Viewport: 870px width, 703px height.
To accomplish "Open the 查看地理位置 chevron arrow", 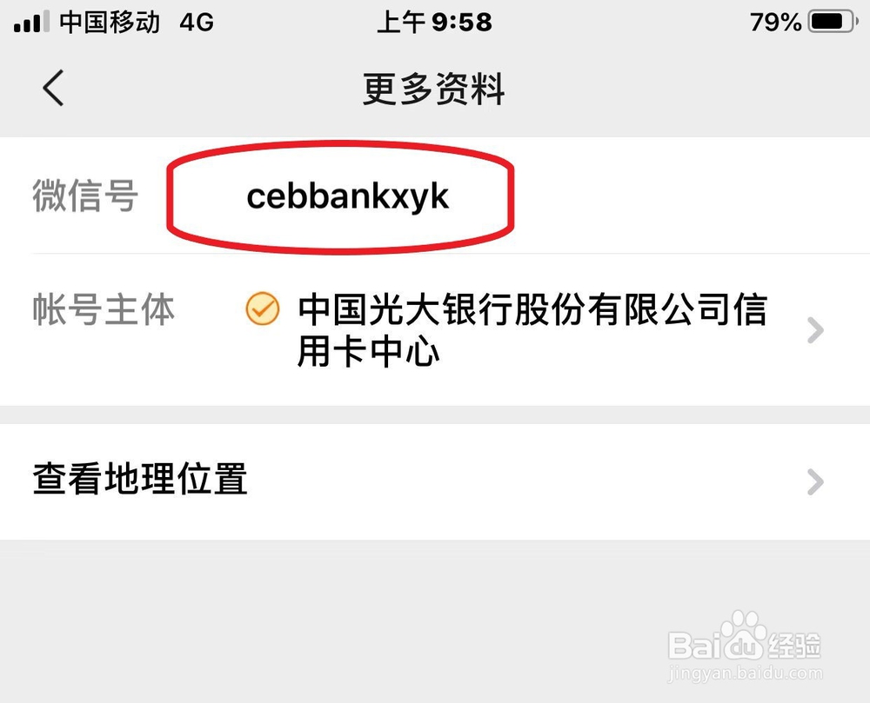I will click(815, 481).
